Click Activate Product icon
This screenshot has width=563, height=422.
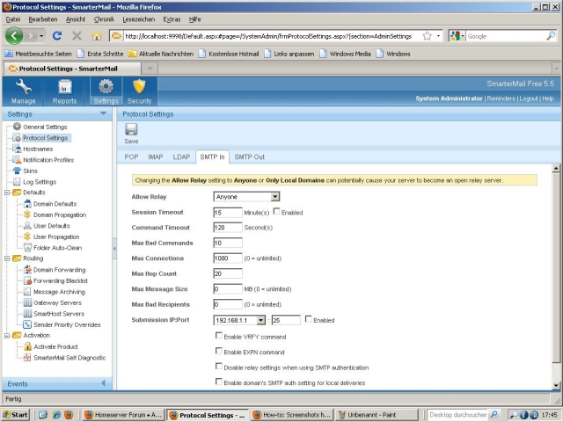coord(27,346)
